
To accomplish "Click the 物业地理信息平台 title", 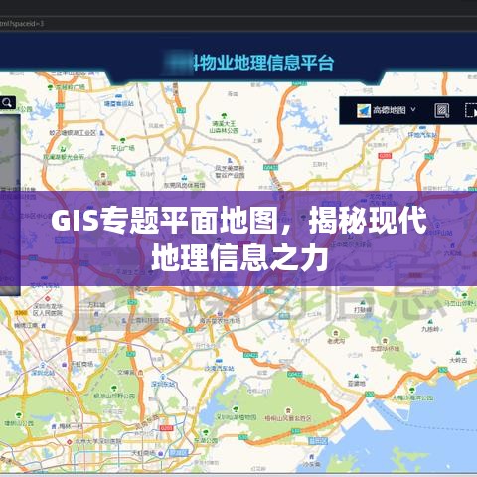I will coord(267,63).
